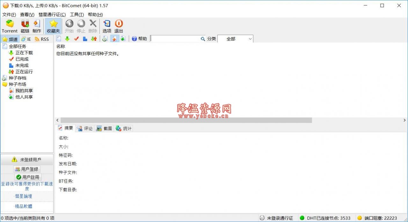
Task: Click the horizontal scrollbar thumb
Action: coord(186,120)
